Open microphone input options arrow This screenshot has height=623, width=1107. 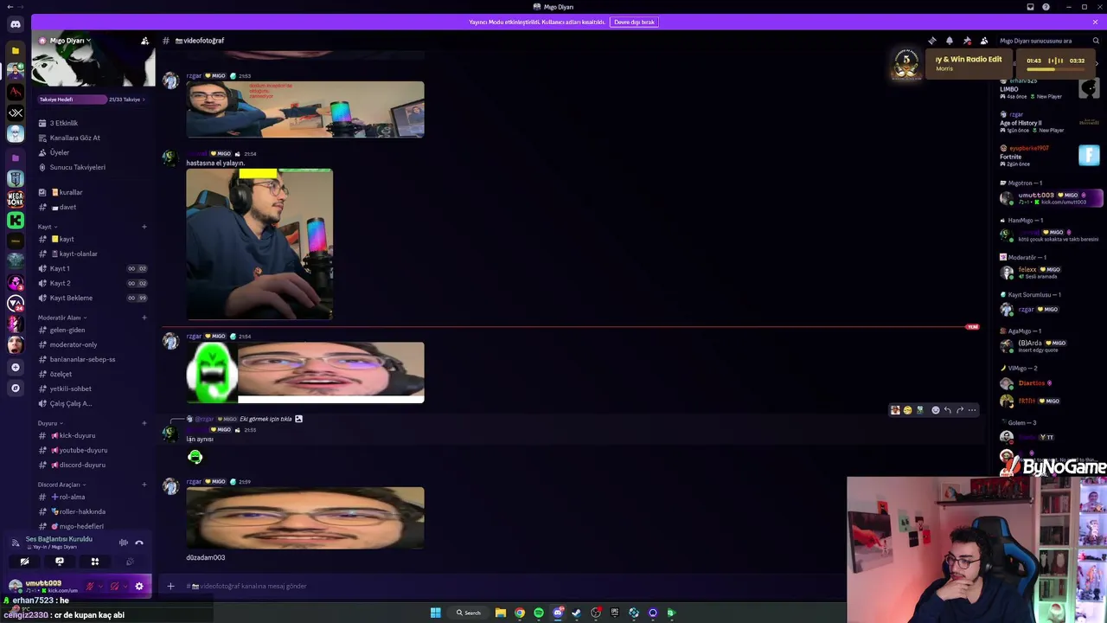(x=100, y=586)
